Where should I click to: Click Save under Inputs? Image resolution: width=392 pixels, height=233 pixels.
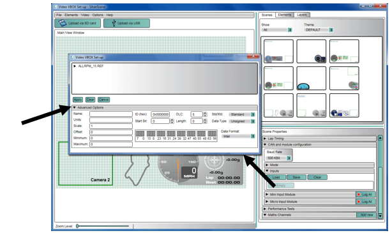click(x=296, y=177)
